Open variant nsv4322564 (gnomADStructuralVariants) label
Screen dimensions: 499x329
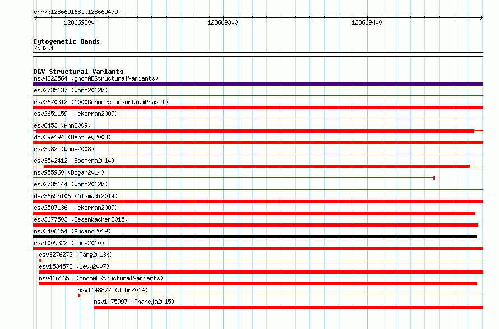pos(96,78)
